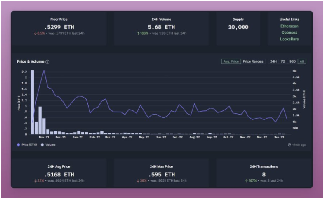Select the Avg. Price chart mode
Image resolution: width=325 pixels, height=199 pixels.
point(231,61)
